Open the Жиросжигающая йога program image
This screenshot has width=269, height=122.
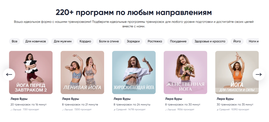(x=134, y=72)
